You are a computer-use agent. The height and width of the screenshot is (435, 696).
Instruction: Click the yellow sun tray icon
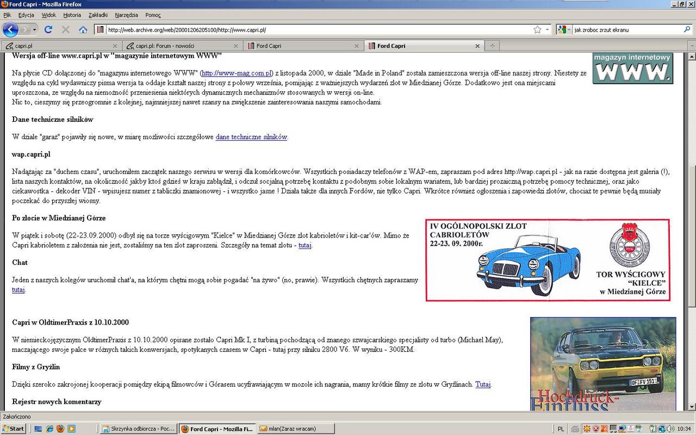[x=587, y=428]
